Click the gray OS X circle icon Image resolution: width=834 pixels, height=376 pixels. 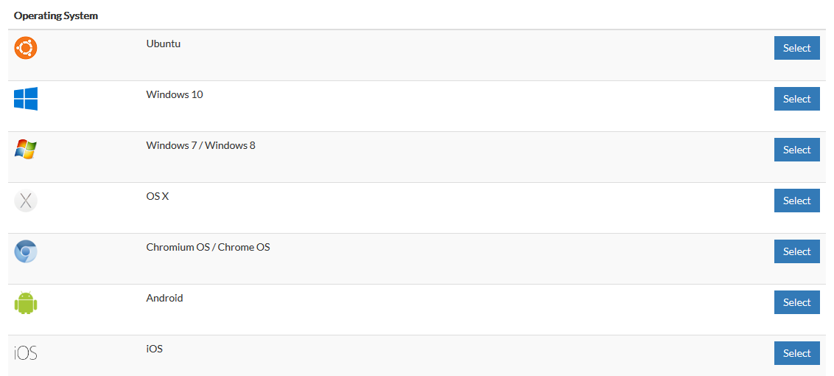click(26, 201)
